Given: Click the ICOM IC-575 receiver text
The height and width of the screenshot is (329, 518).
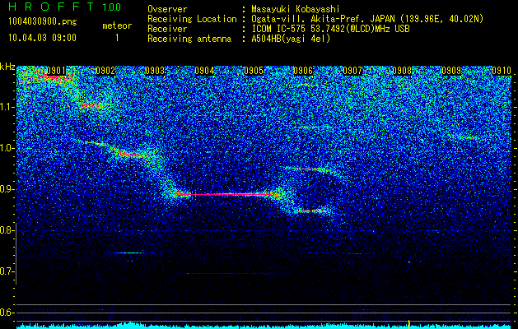Looking at the screenshot, I should (x=330, y=29).
